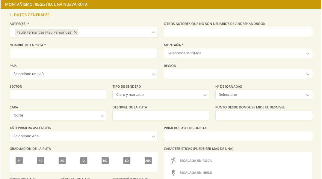The width and height of the screenshot is (322, 179).
Task: Select the F grade badge
Action: pyautogui.click(x=19, y=161)
